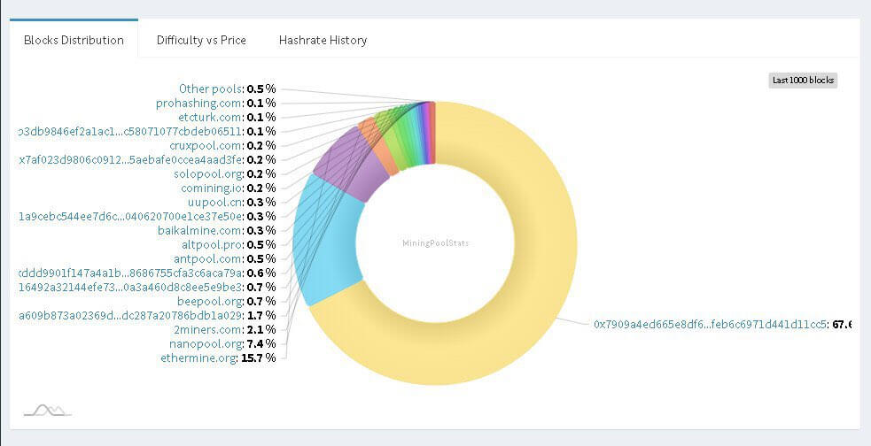
Task: Click the antpool.com legend link
Action: pos(208,258)
